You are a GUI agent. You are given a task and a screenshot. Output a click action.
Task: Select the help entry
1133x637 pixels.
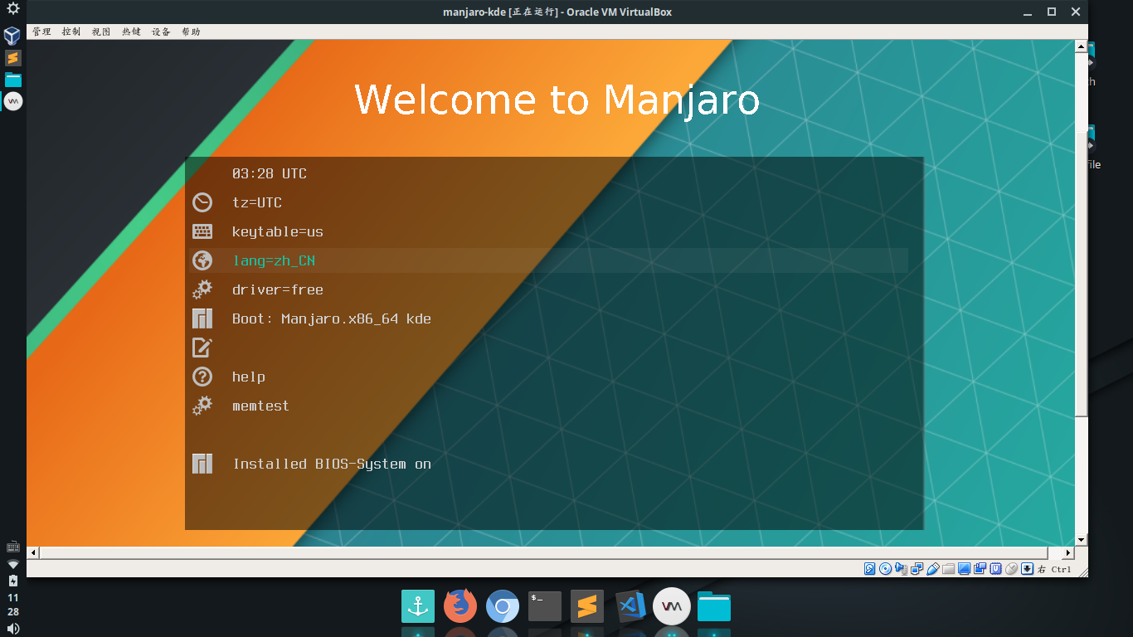(x=549, y=377)
